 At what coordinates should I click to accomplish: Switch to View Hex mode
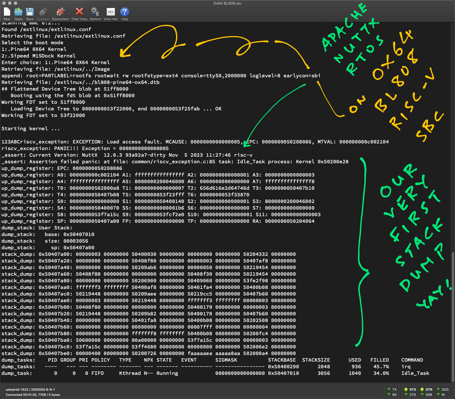click(x=111, y=12)
